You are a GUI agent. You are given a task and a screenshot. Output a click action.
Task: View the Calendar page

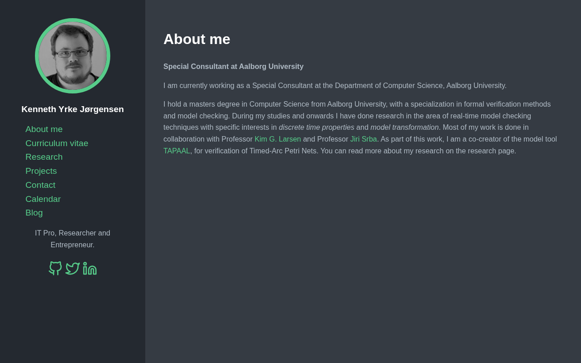pos(43,199)
